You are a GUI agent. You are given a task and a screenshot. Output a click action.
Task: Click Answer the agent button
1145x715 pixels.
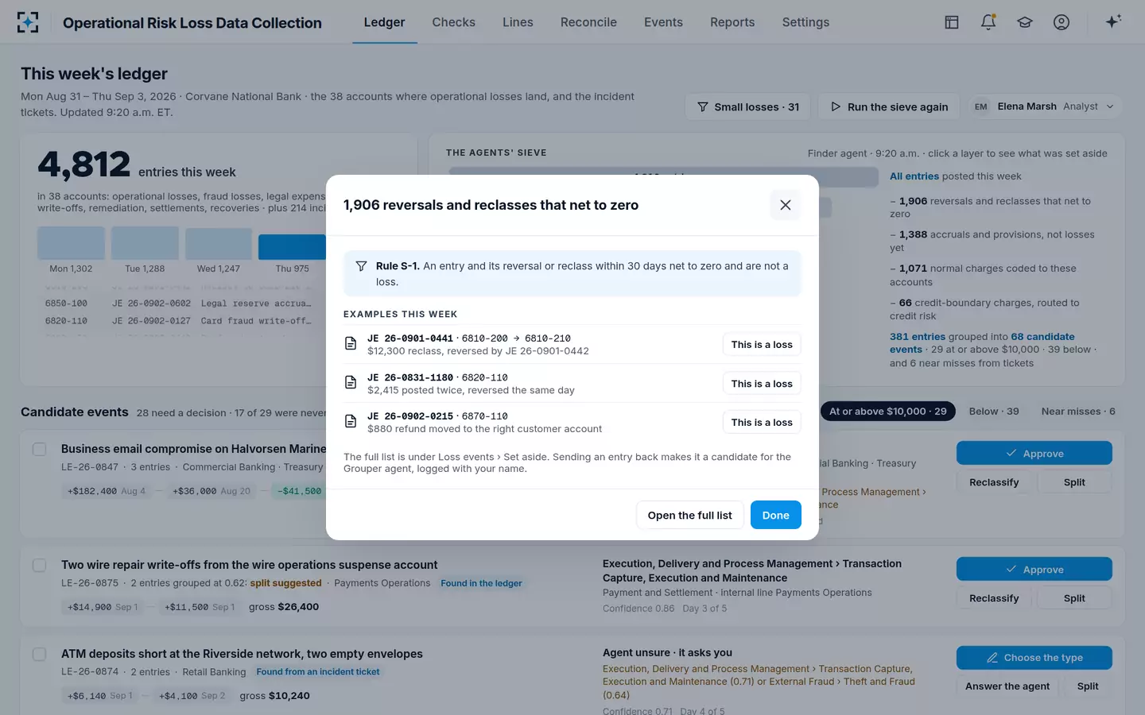(x=1007, y=686)
